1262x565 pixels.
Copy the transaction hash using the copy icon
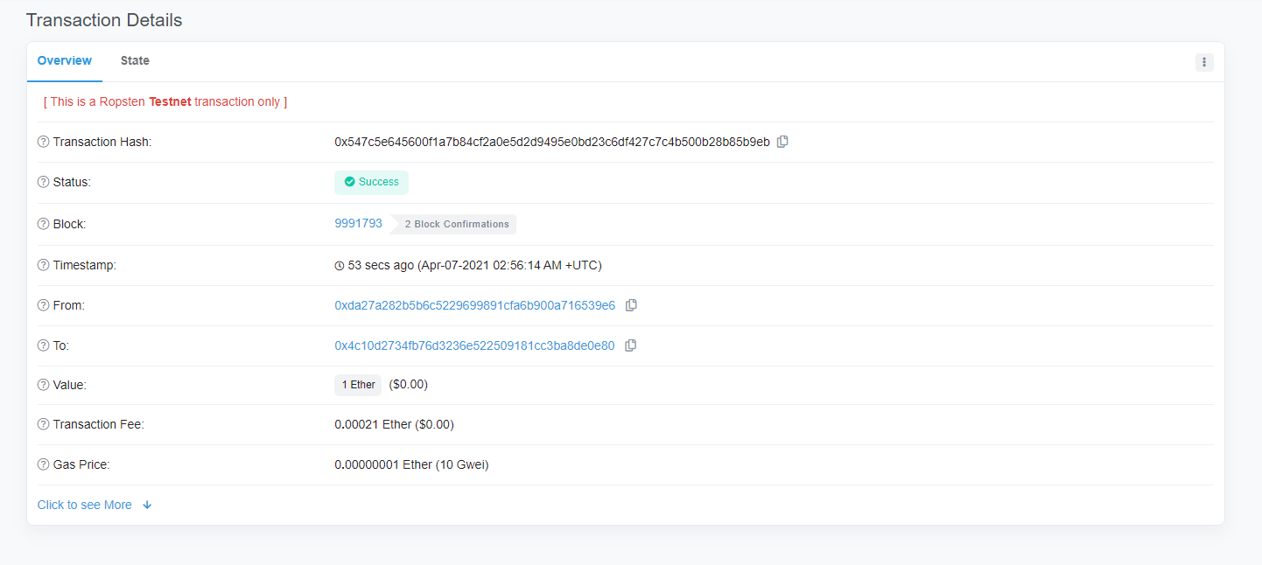tap(782, 141)
